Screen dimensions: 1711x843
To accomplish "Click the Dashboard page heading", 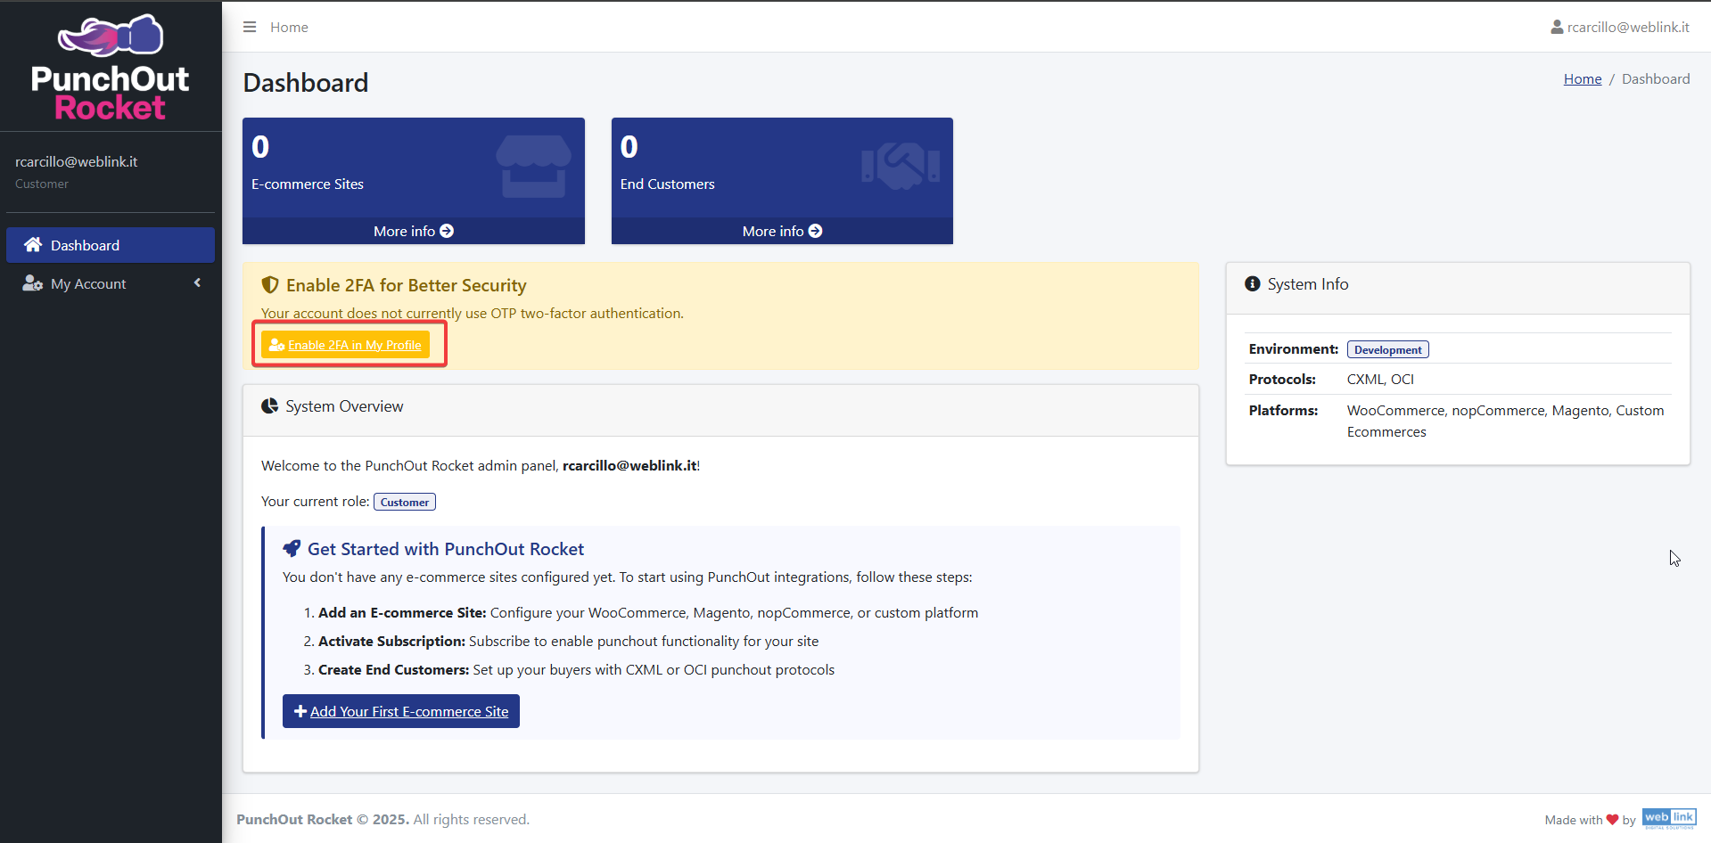I will (306, 83).
